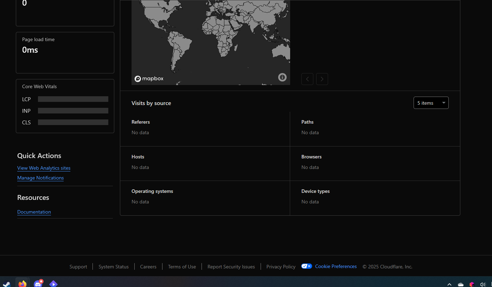Click the Page load time card
The image size is (492, 287).
[x=65, y=53]
